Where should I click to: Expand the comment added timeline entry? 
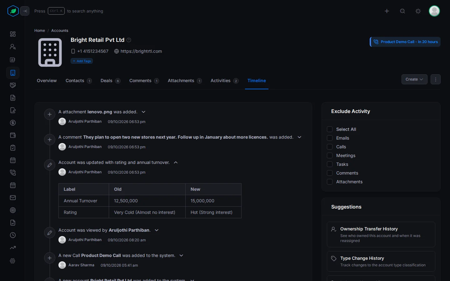pos(299,137)
